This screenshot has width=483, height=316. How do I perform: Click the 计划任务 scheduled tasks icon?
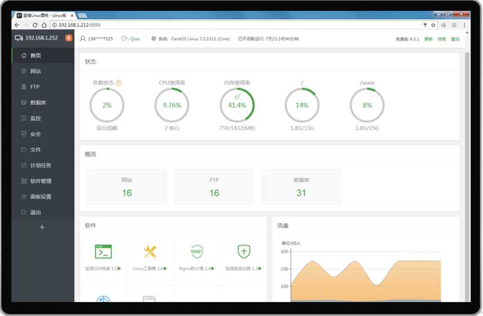(x=24, y=165)
